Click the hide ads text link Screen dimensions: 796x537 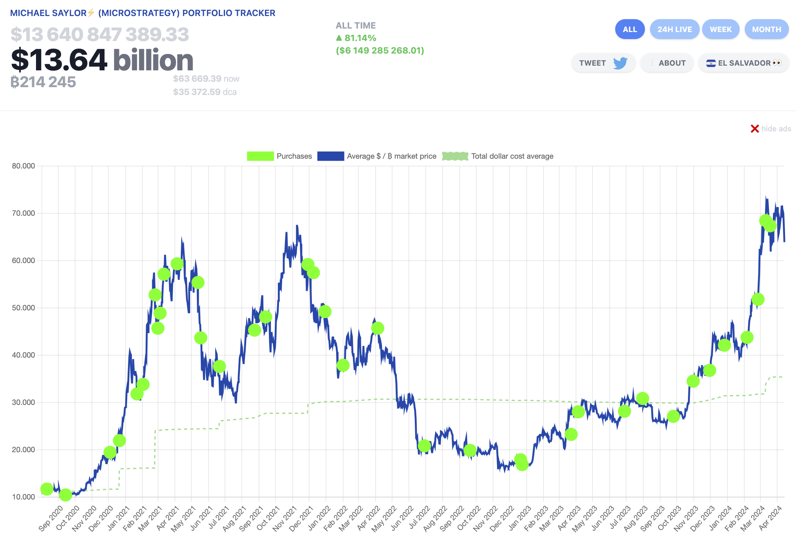coord(776,129)
